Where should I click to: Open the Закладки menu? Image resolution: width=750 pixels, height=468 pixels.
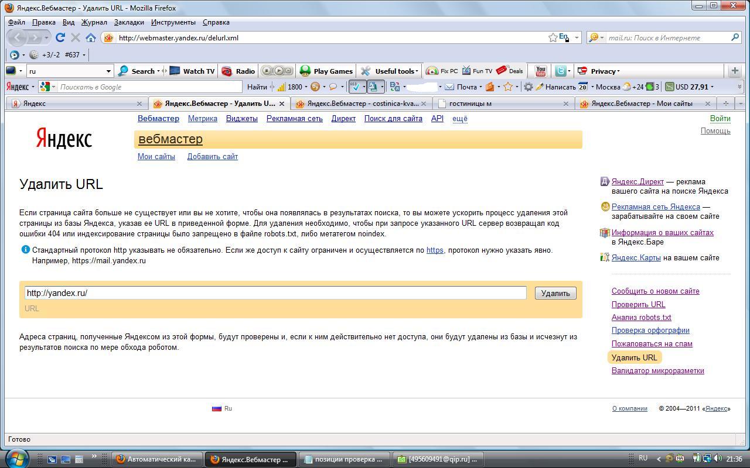click(129, 22)
